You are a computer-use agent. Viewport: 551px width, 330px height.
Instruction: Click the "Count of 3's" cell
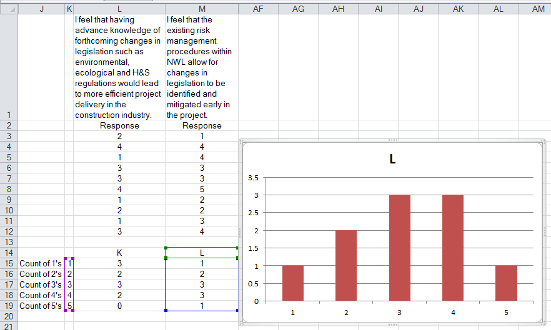[41, 284]
